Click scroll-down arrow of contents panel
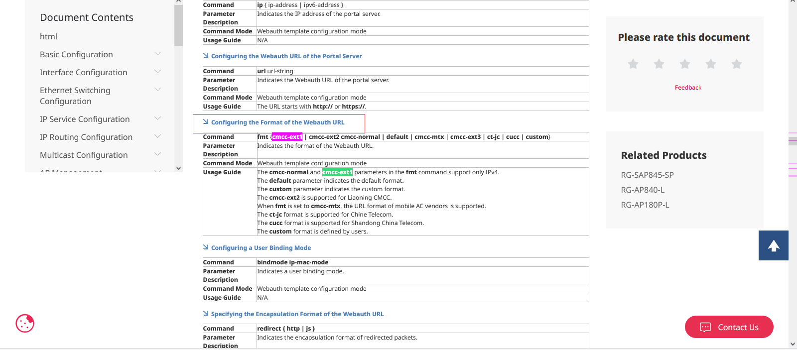The width and height of the screenshot is (797, 350). click(x=178, y=168)
